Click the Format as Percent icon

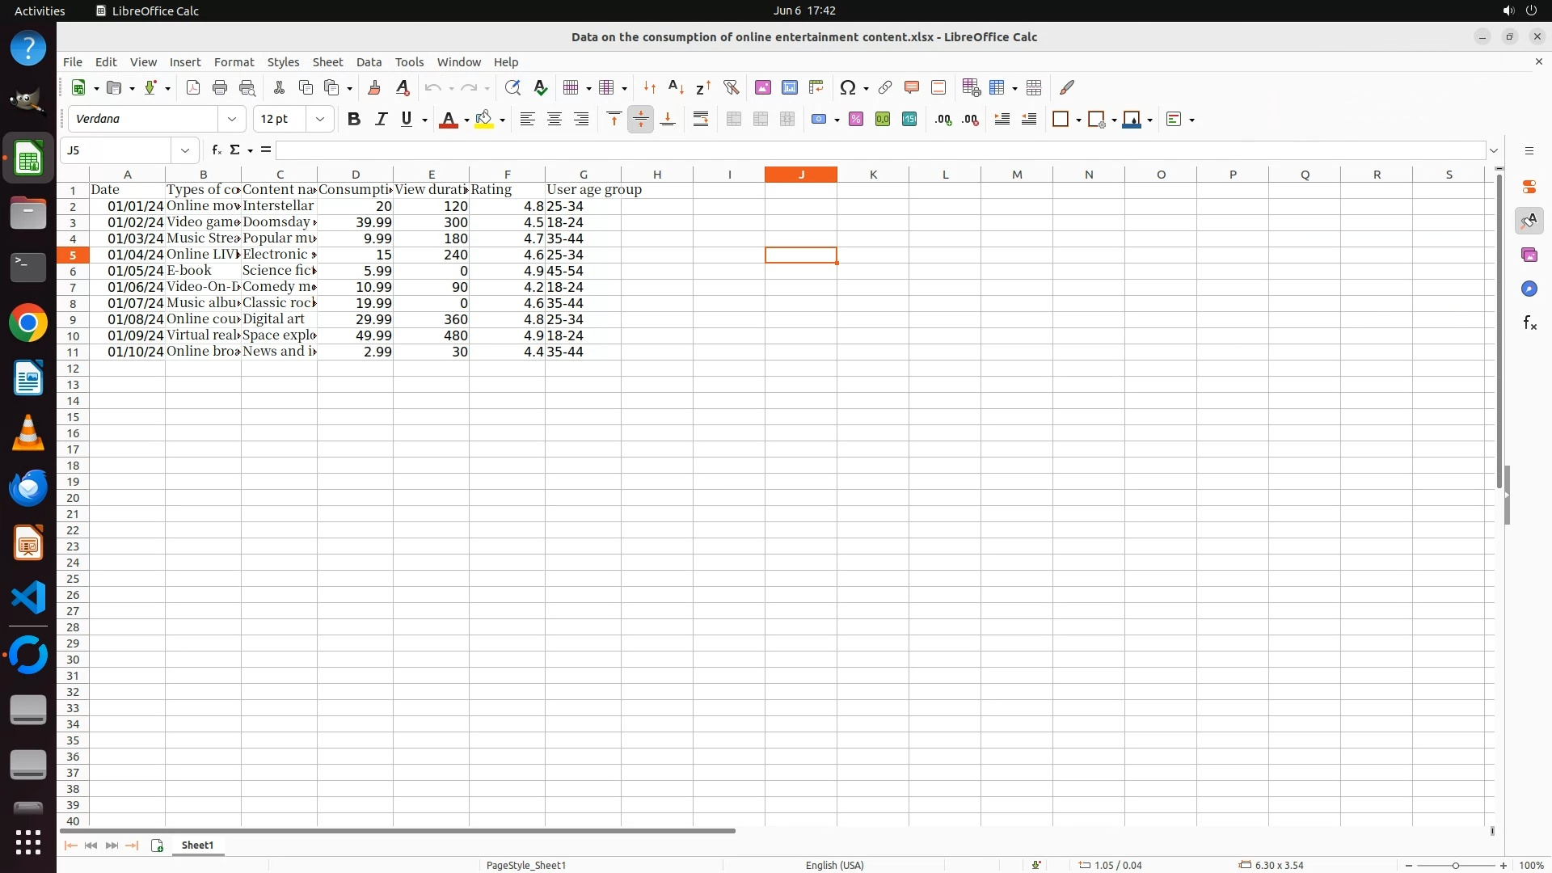(x=856, y=119)
